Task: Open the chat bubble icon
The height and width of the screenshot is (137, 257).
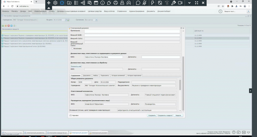Action: (138, 3)
